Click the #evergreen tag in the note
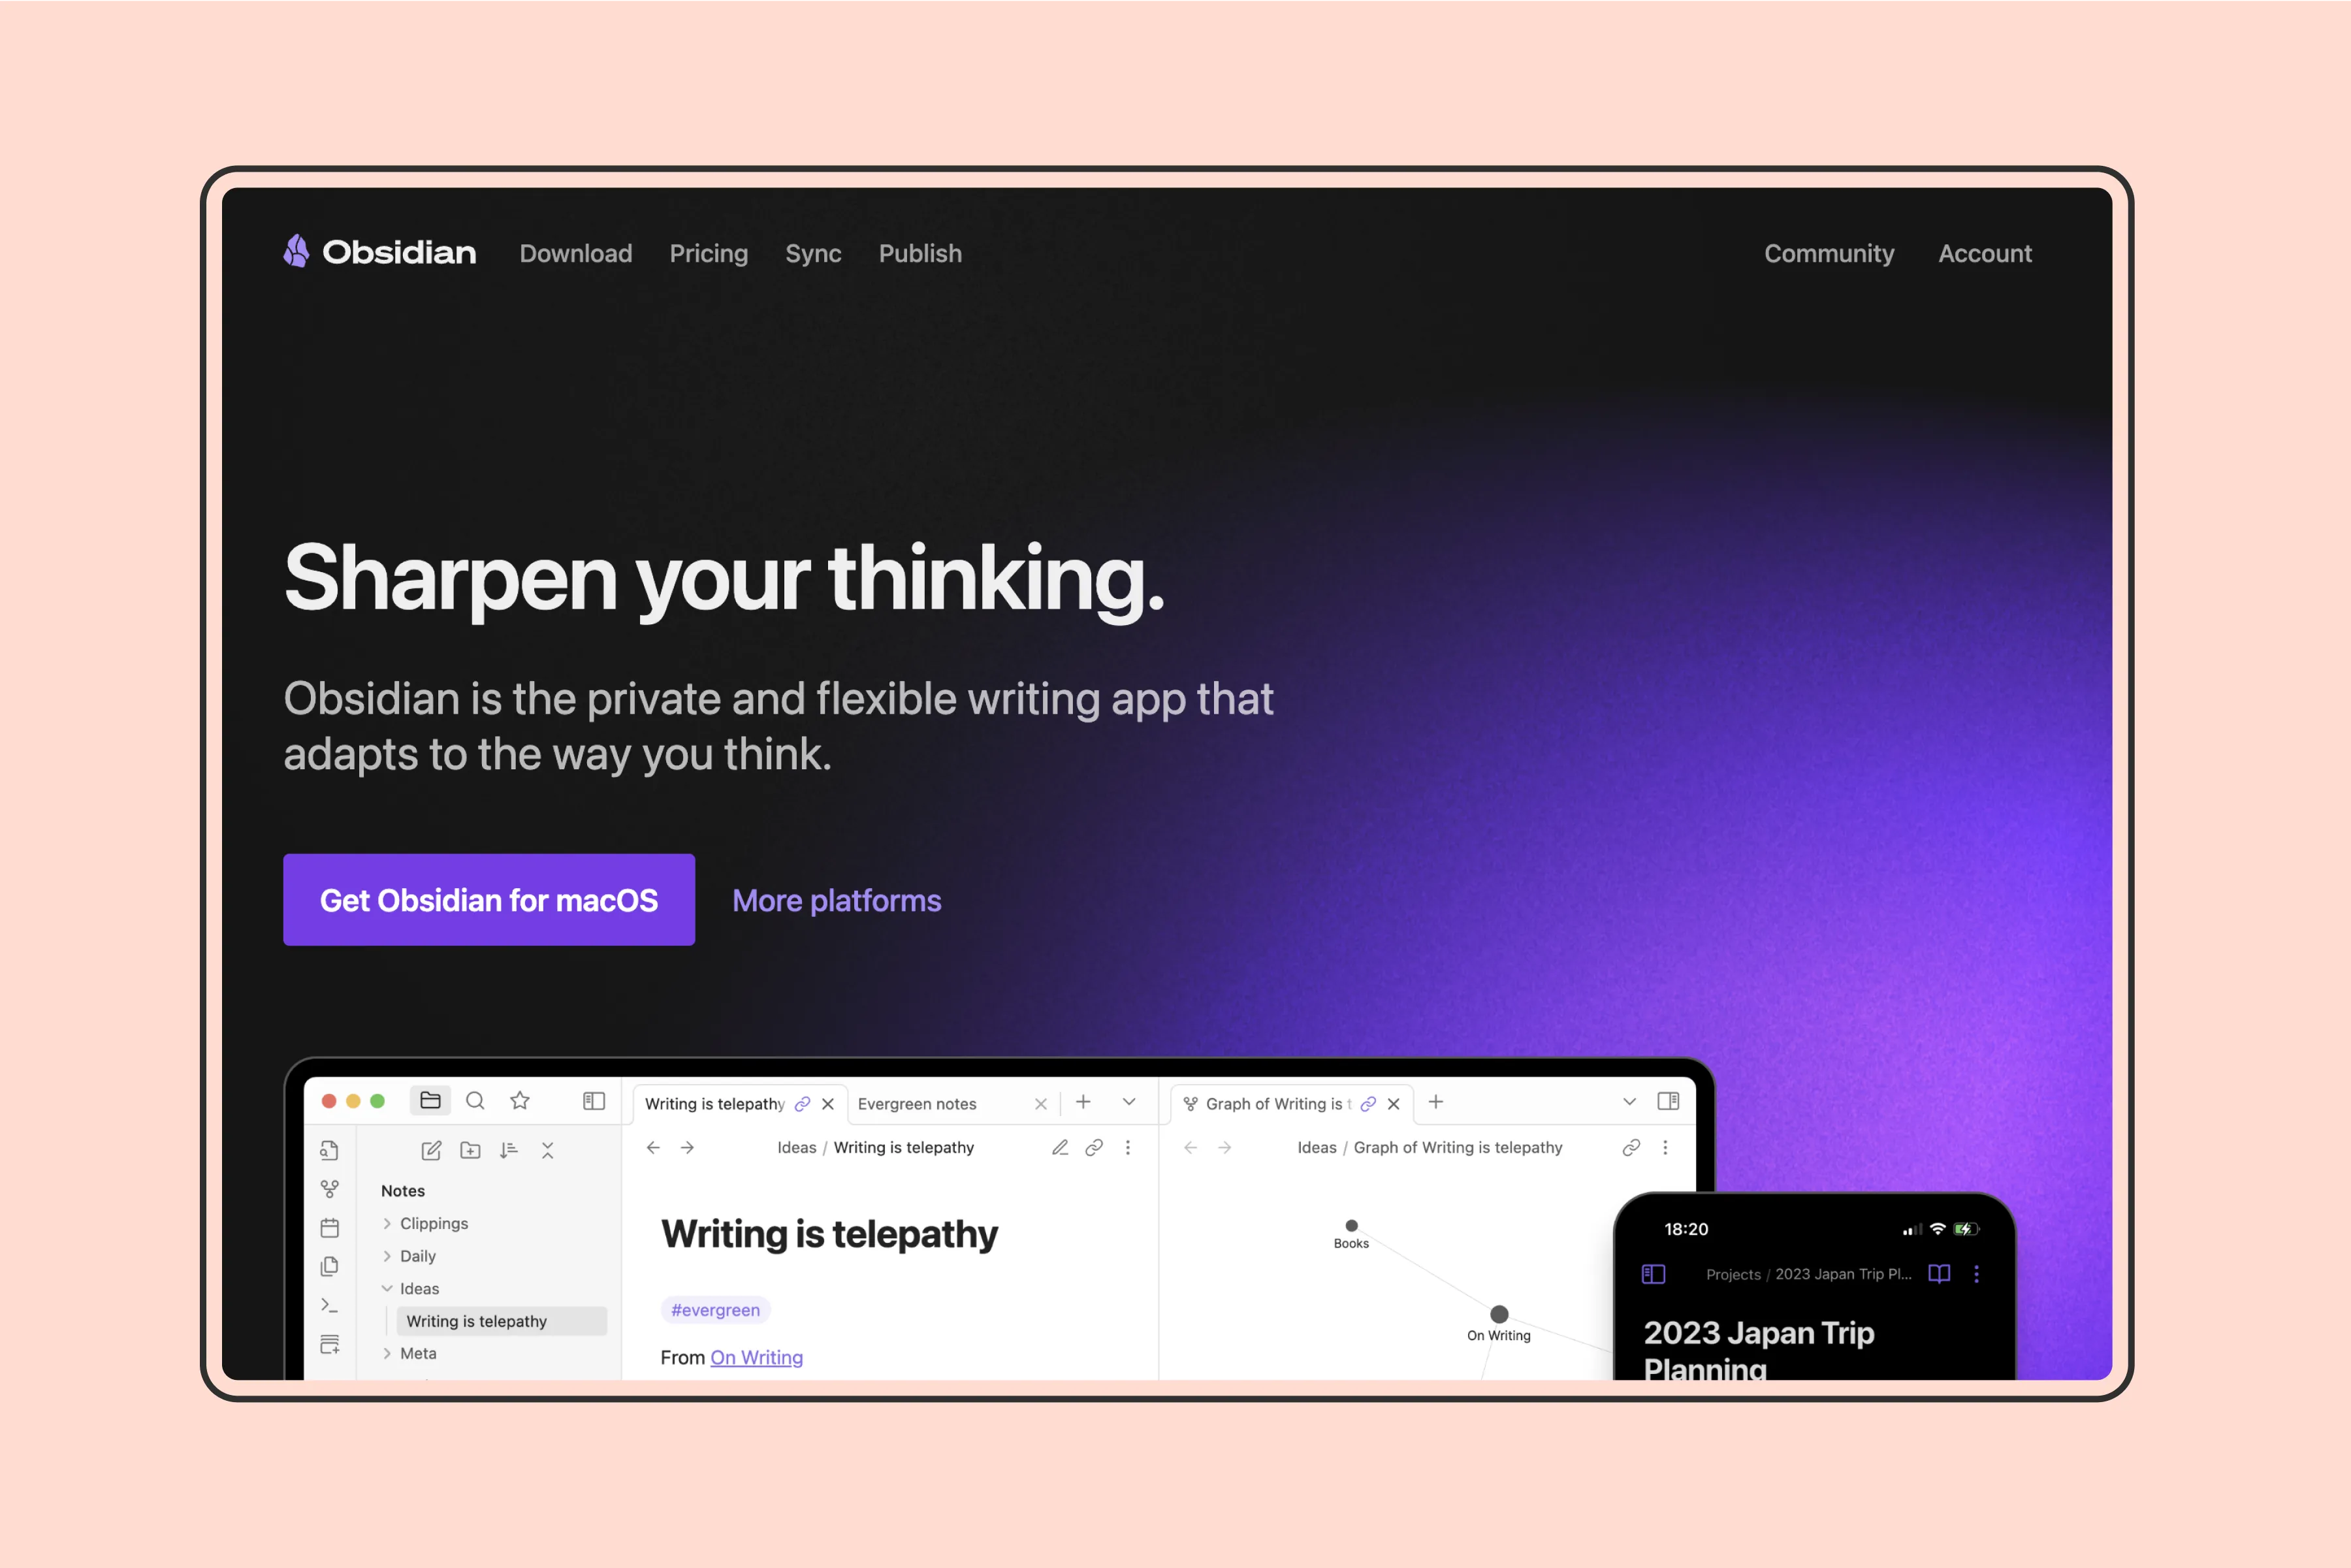This screenshot has width=2351, height=1568. [x=717, y=1309]
